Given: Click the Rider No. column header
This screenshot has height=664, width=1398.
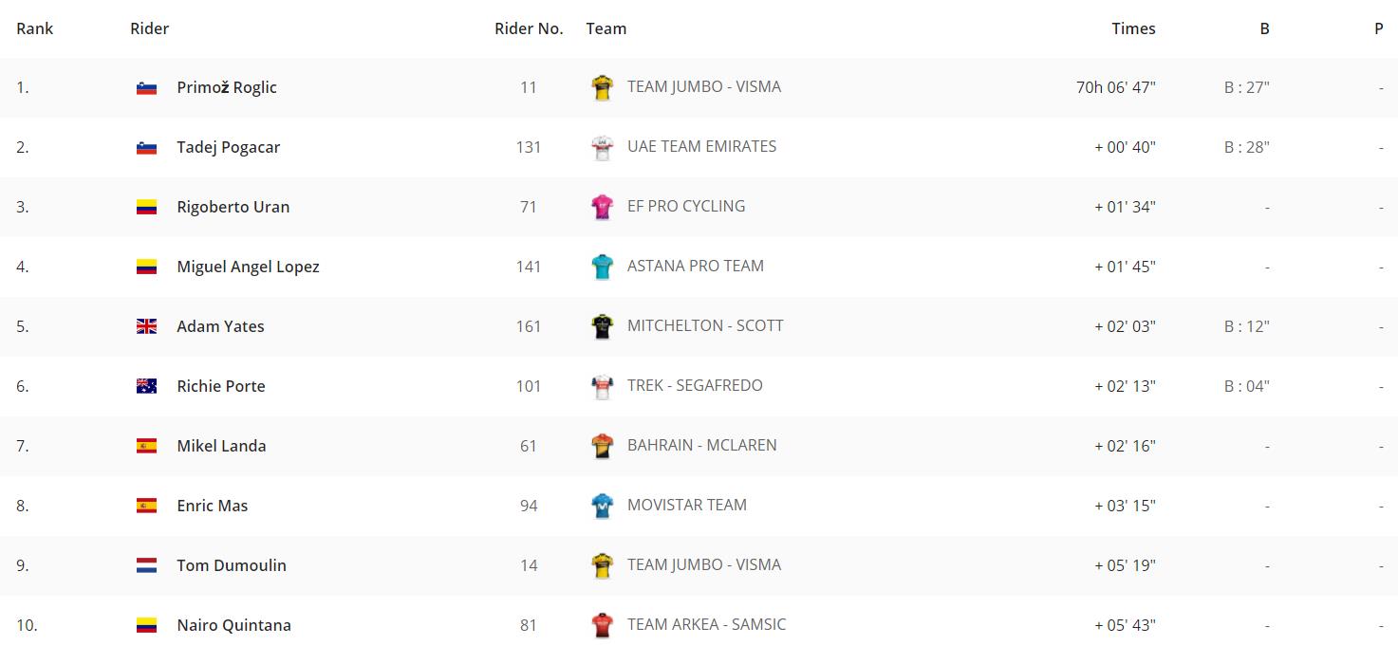Looking at the screenshot, I should (x=529, y=28).
